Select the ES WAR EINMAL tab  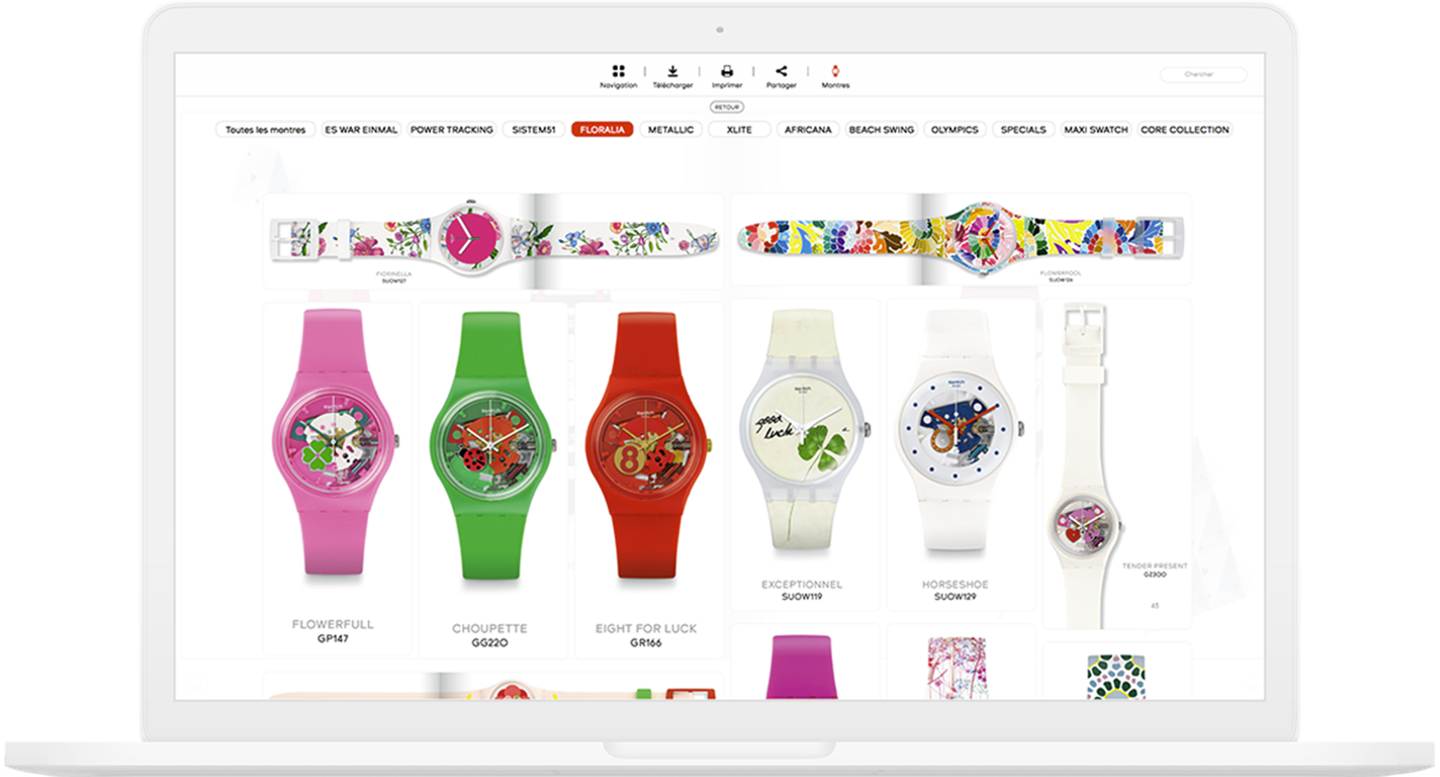tap(361, 130)
